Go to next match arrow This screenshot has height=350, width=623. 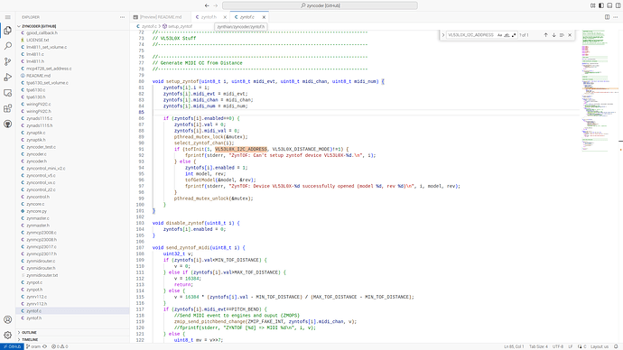coord(553,35)
